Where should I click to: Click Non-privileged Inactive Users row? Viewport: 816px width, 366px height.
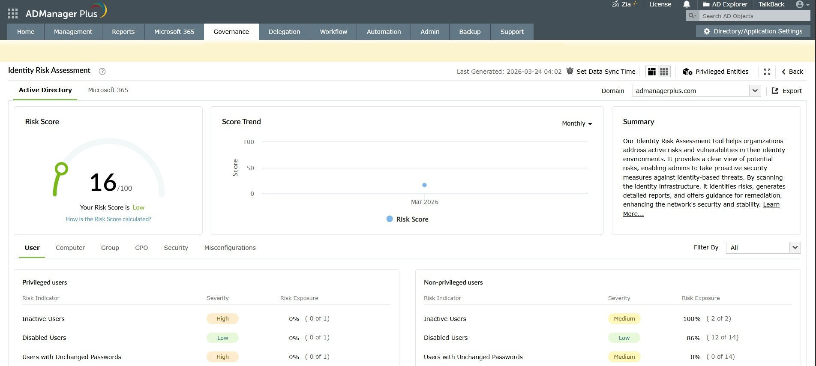pyautogui.click(x=608, y=318)
